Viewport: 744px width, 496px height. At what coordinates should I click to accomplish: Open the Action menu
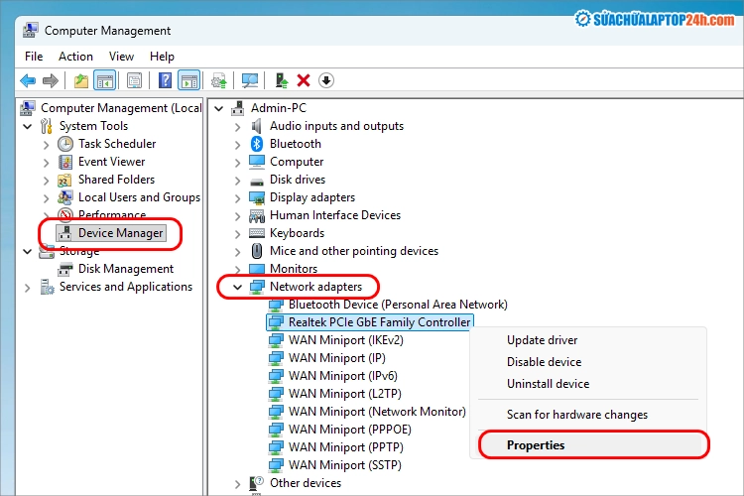pyautogui.click(x=75, y=57)
